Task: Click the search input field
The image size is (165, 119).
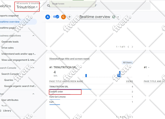Action: (97, 6)
